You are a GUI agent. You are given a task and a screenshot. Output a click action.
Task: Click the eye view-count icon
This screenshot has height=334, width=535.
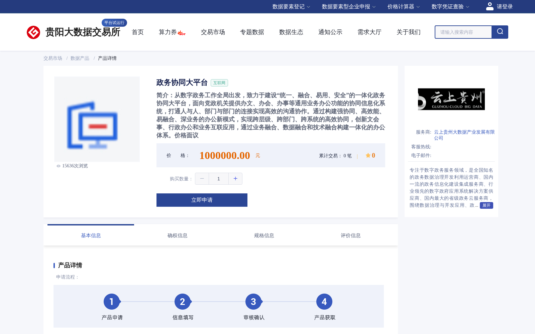[59, 166]
